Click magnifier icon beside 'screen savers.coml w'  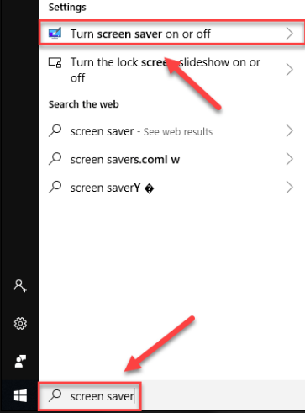click(55, 159)
